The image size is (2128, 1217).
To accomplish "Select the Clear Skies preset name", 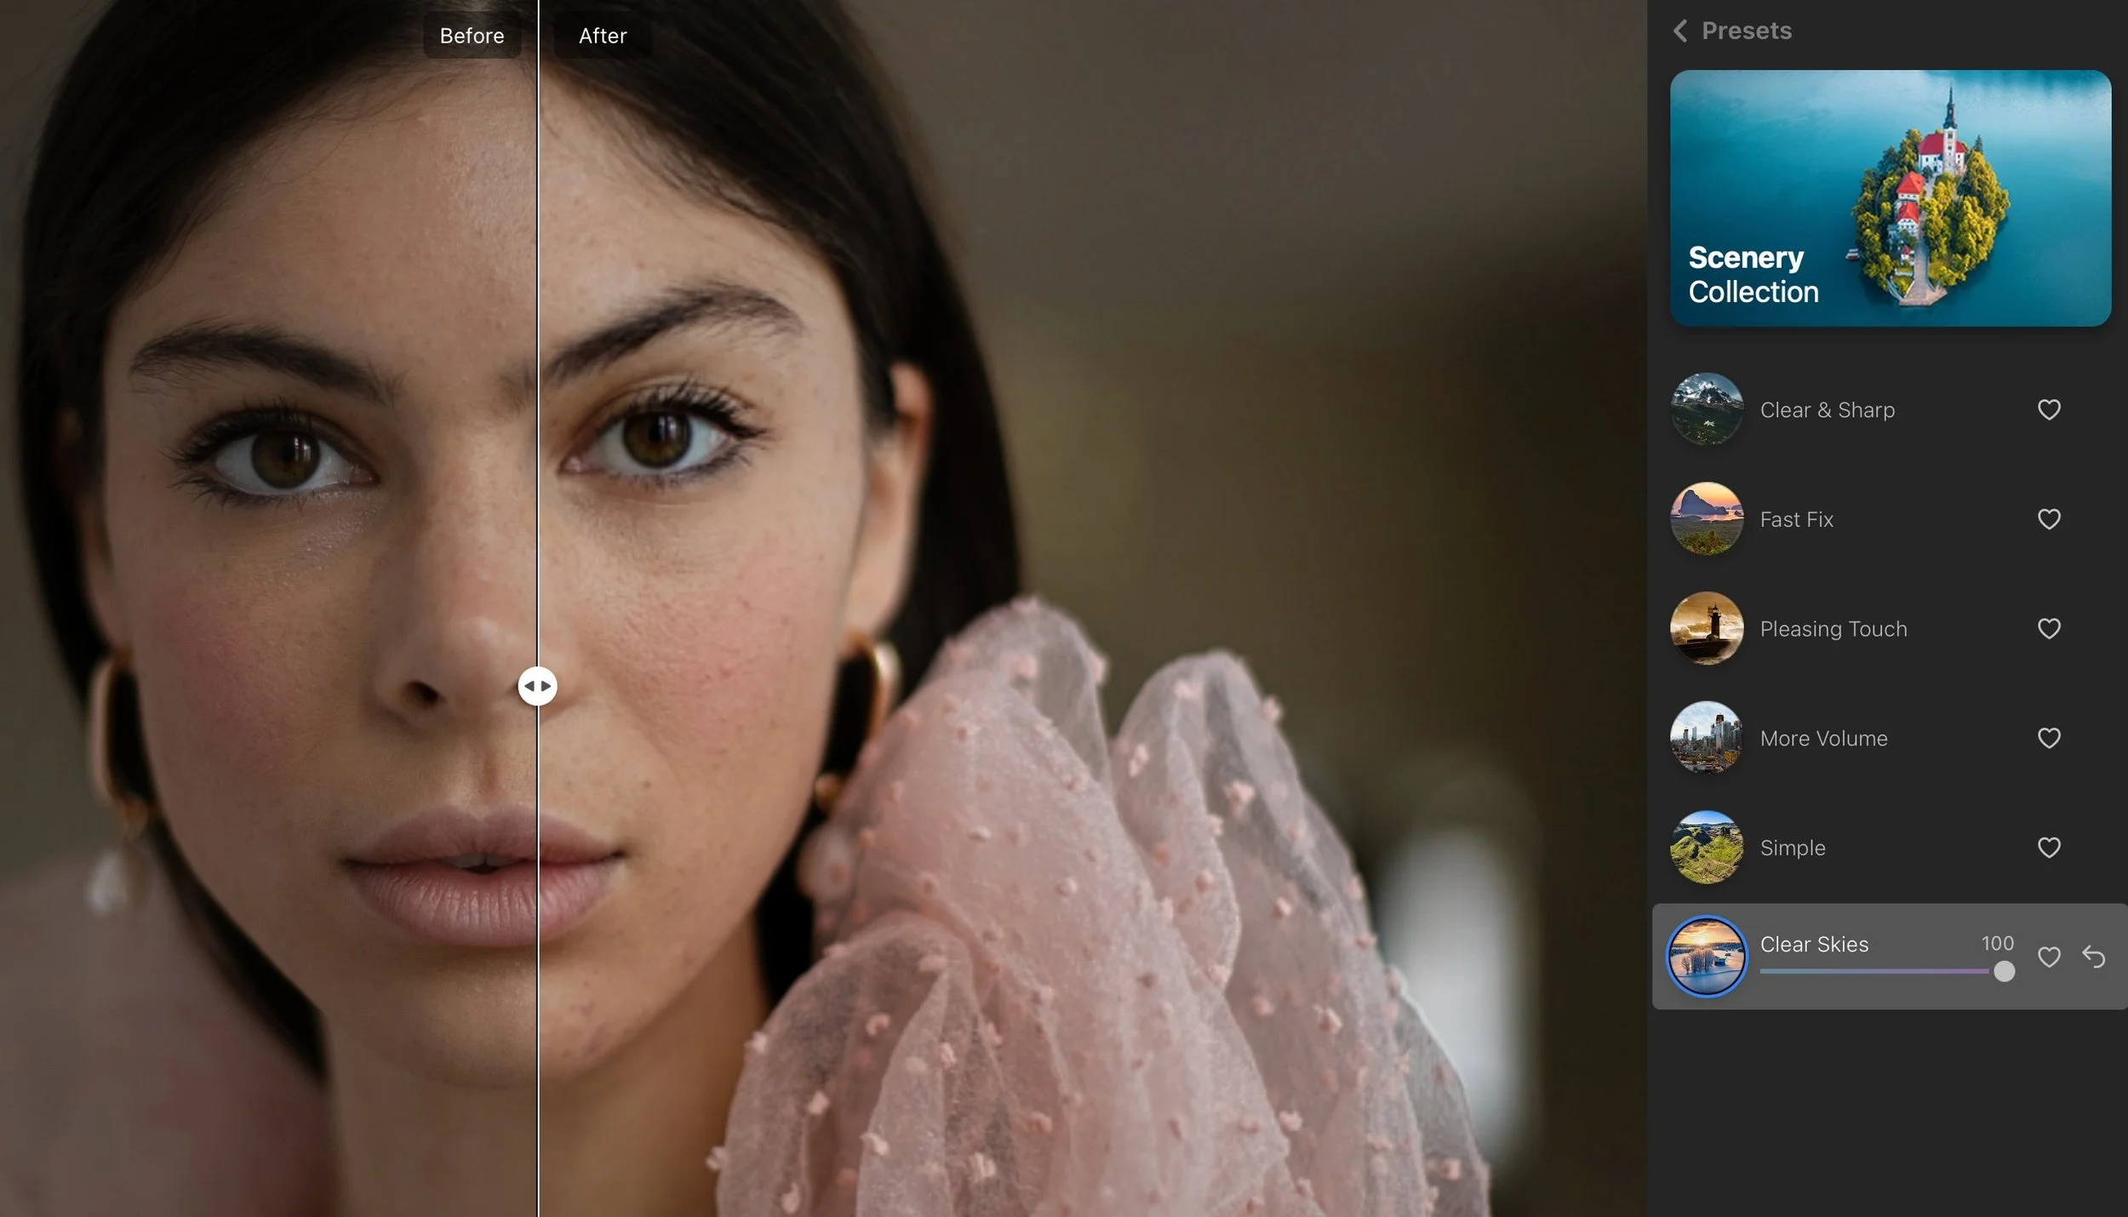I will tap(1814, 944).
